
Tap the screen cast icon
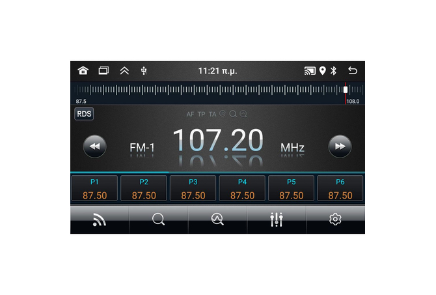[x=310, y=70]
